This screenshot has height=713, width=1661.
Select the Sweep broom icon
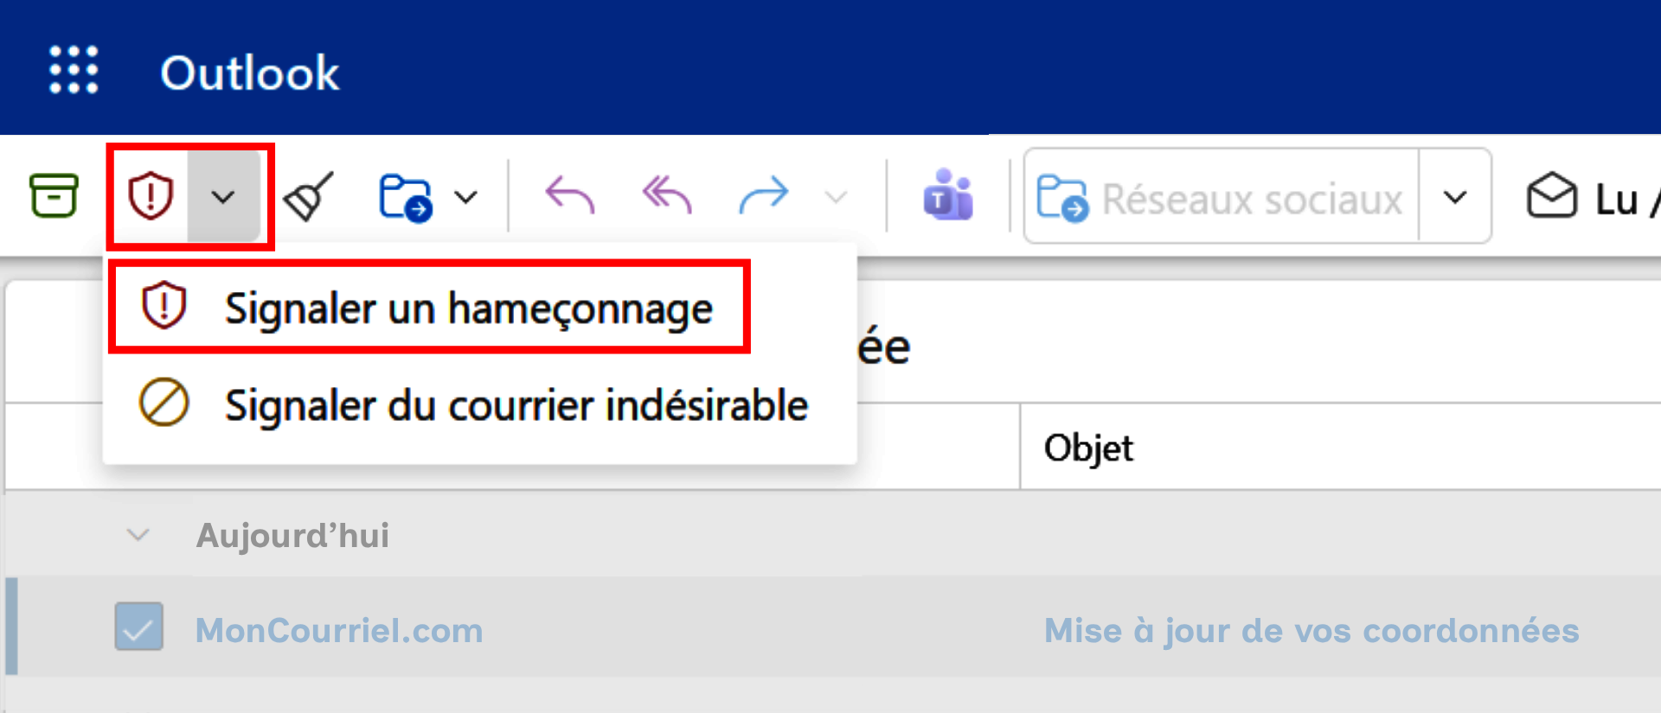pyautogui.click(x=309, y=197)
